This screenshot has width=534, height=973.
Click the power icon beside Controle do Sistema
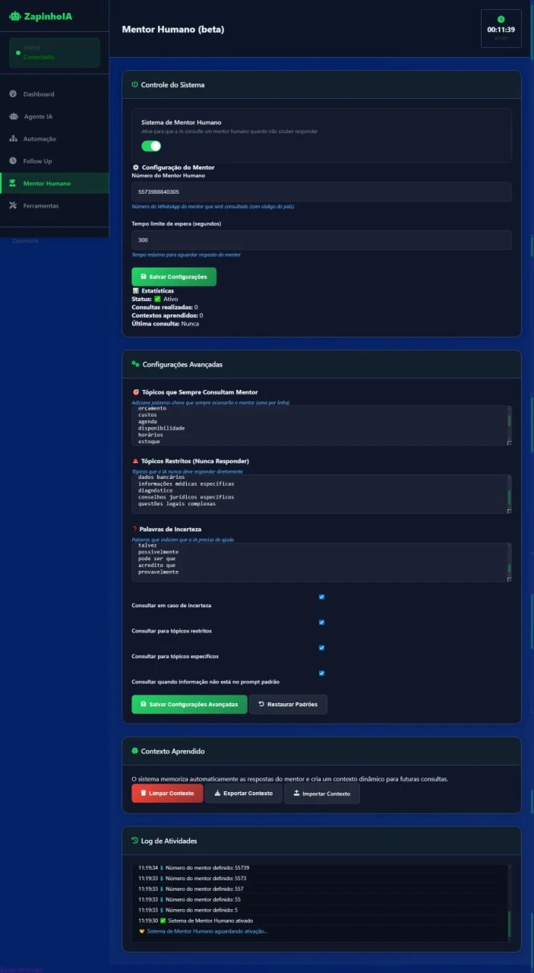[134, 85]
